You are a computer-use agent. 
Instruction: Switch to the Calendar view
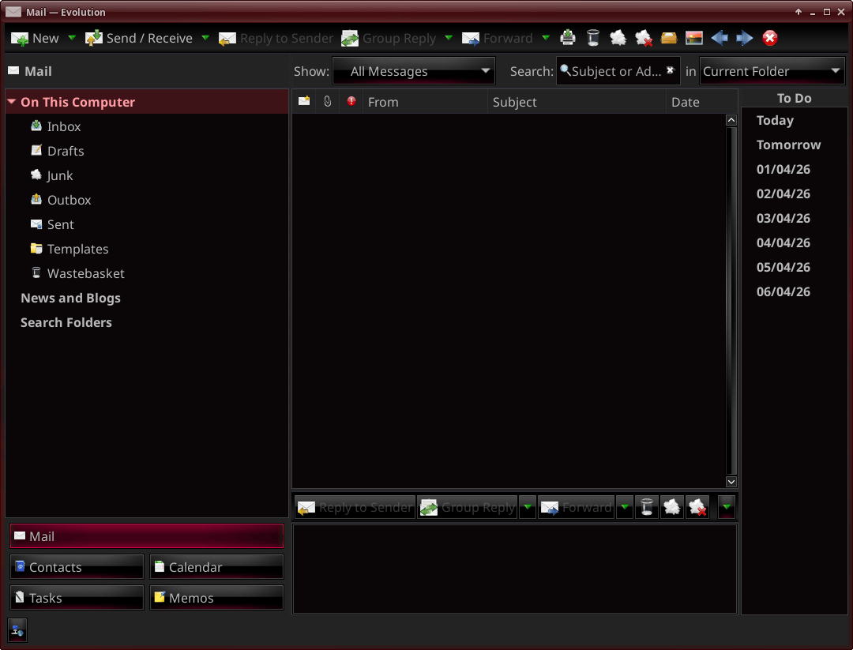216,567
